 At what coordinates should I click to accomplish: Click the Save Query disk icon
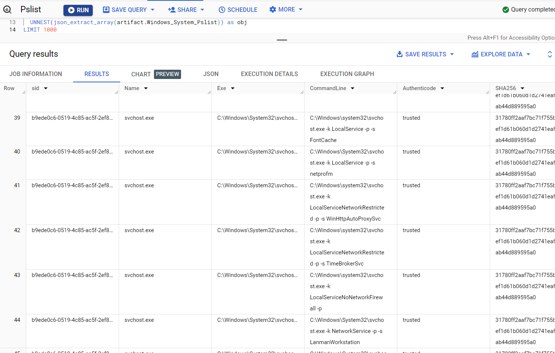[106, 10]
